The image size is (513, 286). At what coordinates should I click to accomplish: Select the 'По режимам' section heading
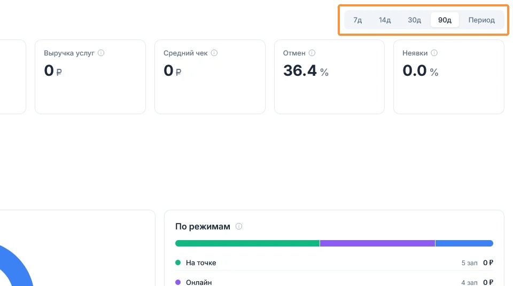point(203,226)
